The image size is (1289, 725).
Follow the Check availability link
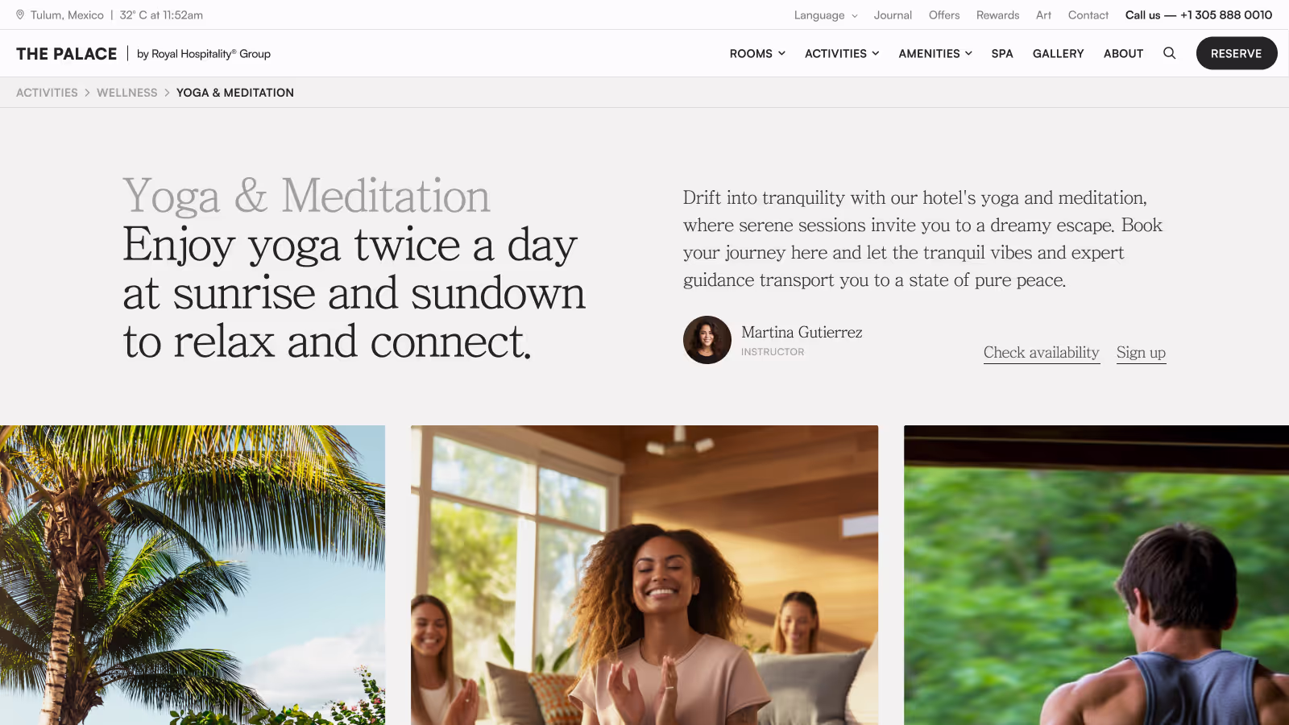pyautogui.click(x=1041, y=353)
